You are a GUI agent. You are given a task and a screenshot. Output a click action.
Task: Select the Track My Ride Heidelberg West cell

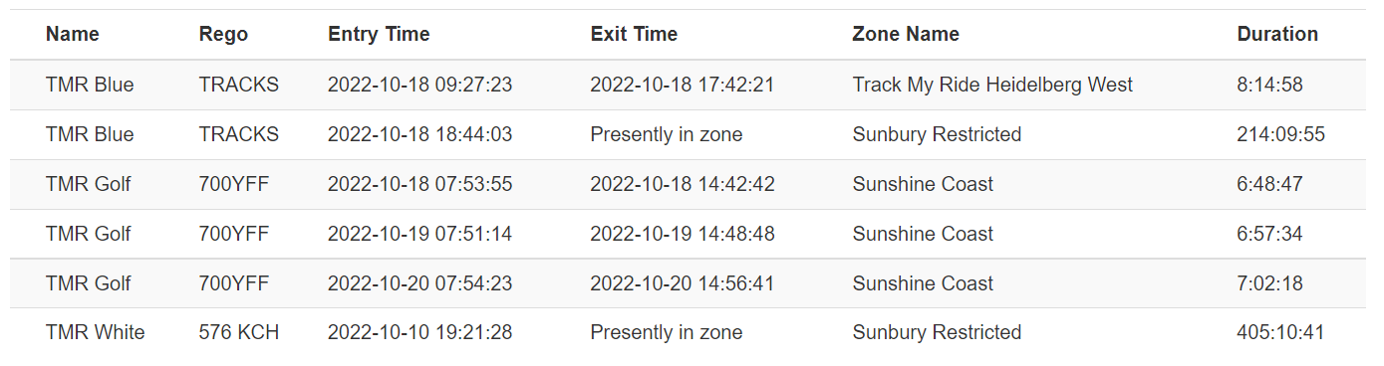(992, 85)
